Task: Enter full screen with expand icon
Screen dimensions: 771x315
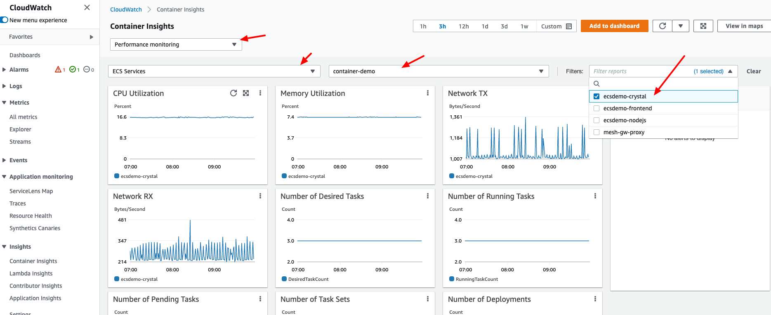Action: pyautogui.click(x=703, y=26)
